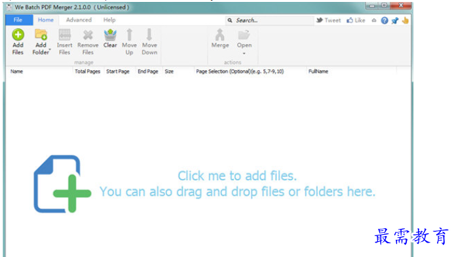Minimize the We Batch PDF Merger window
The height and width of the screenshot is (257, 454).
click(371, 5)
